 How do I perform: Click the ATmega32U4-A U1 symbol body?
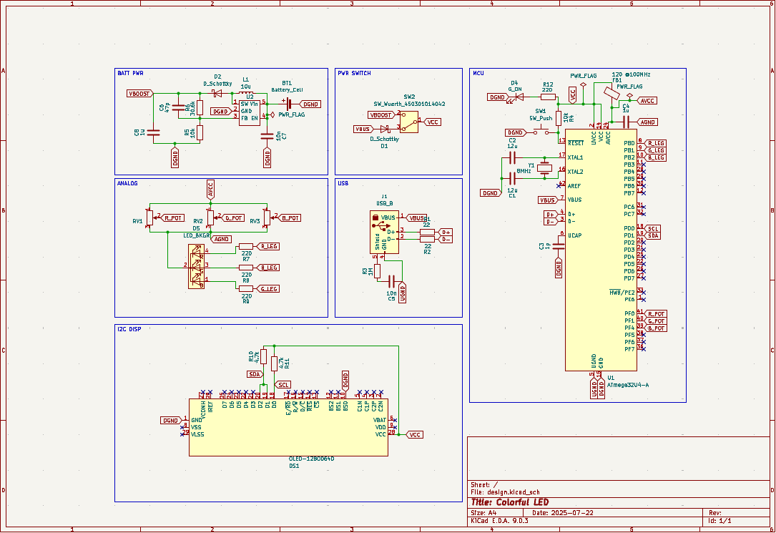[x=601, y=250]
